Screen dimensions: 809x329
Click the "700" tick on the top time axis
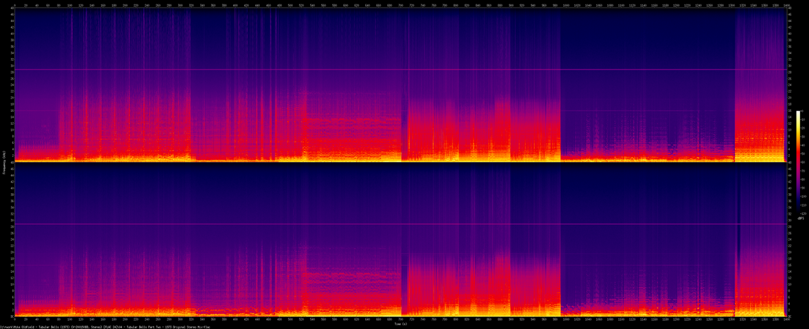pyautogui.click(x=401, y=6)
